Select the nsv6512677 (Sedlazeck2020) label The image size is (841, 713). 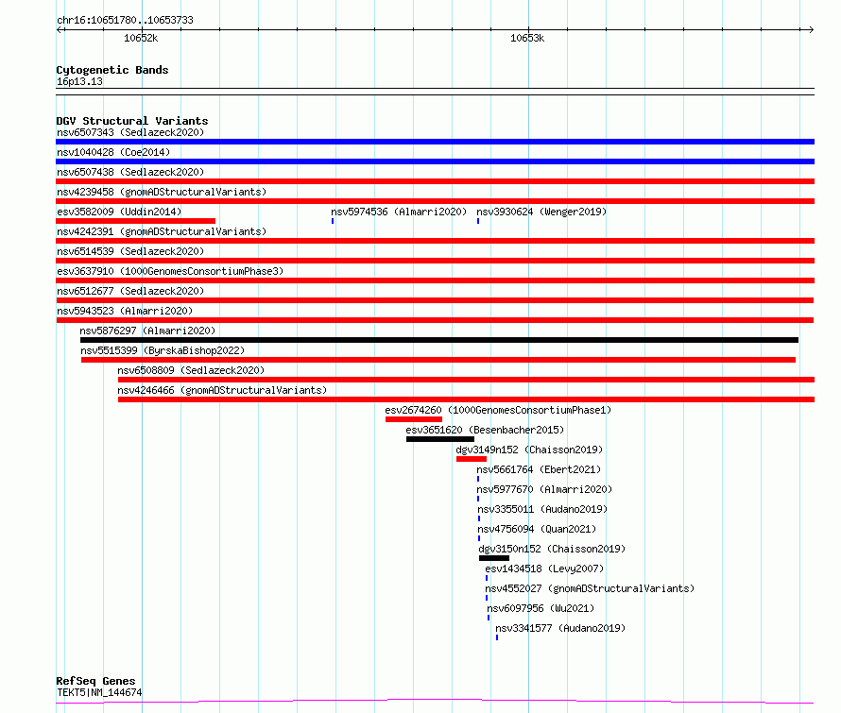tap(130, 291)
